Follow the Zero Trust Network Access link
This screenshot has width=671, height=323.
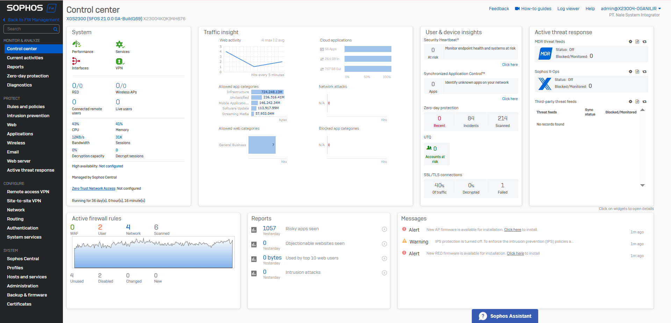[x=93, y=188]
